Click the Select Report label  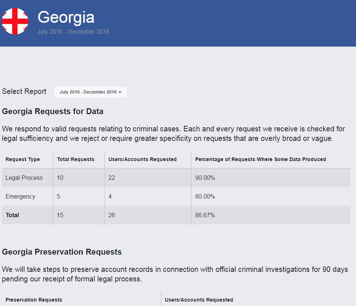coord(24,92)
